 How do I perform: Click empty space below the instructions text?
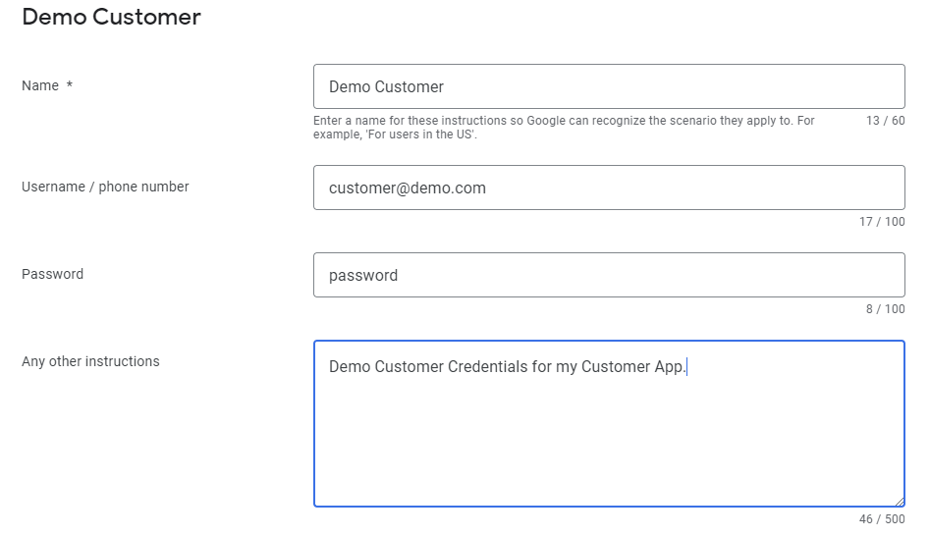click(609, 445)
